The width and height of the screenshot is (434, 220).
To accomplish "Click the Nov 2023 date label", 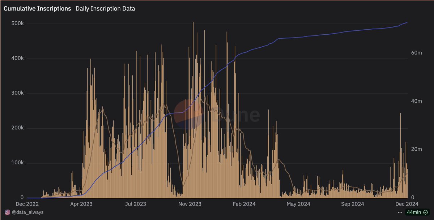I will tap(190, 204).
